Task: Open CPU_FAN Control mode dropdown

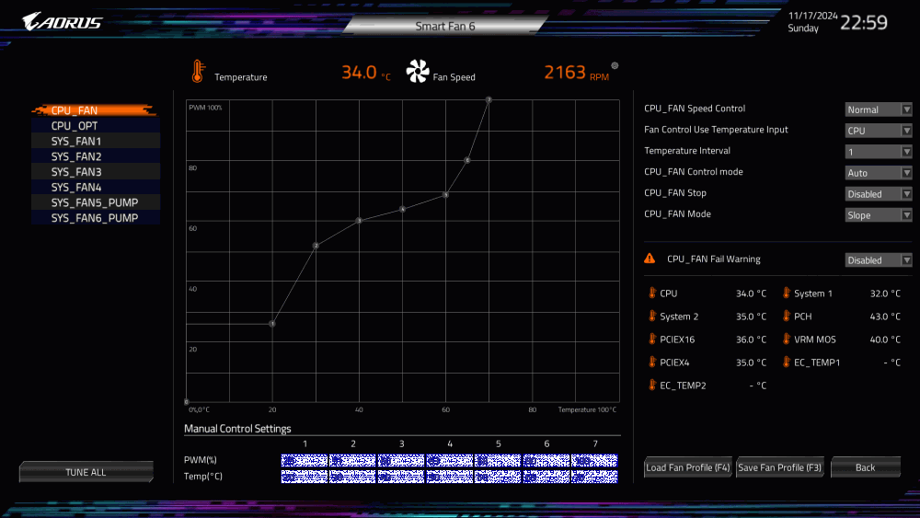Action: pyautogui.click(x=879, y=173)
